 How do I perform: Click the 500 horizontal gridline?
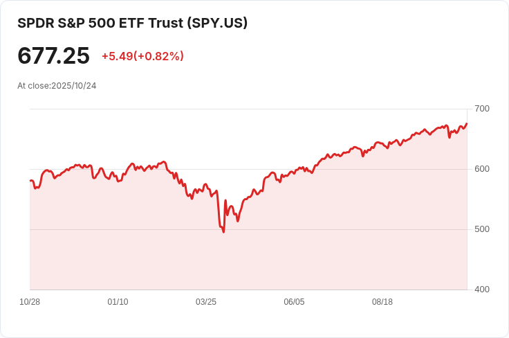[x=248, y=229]
